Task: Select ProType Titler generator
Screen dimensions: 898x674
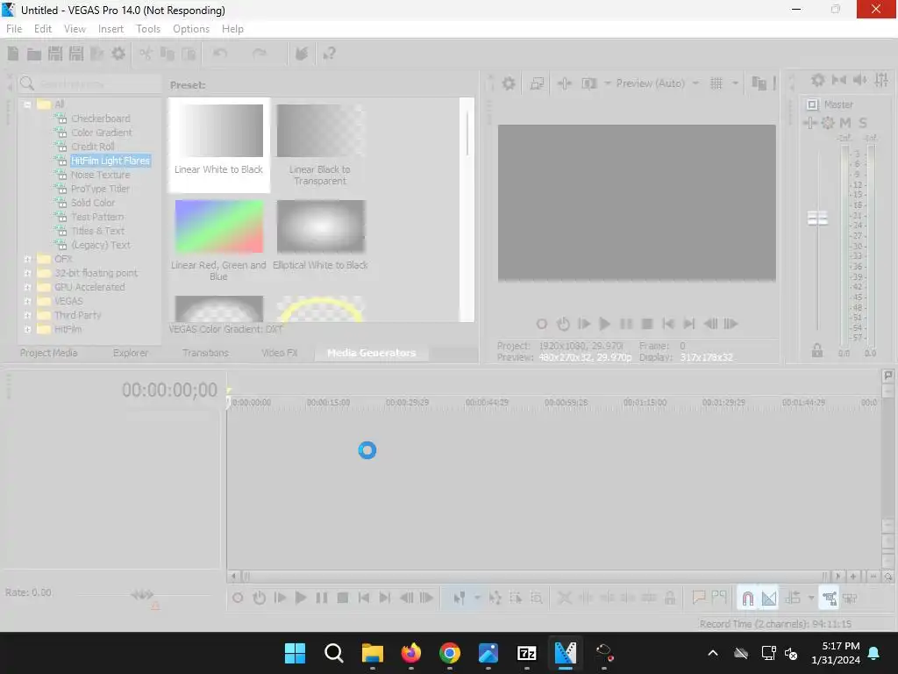Action: pyautogui.click(x=100, y=189)
